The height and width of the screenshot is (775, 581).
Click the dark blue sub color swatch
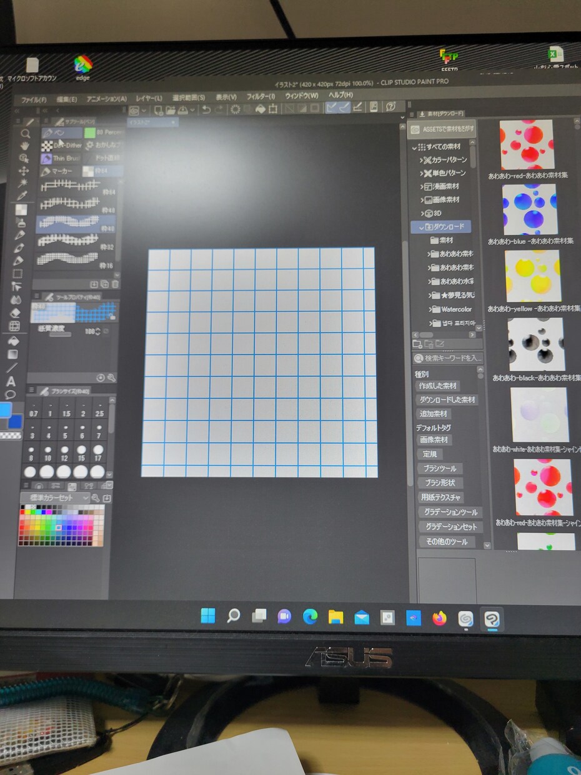(x=15, y=422)
